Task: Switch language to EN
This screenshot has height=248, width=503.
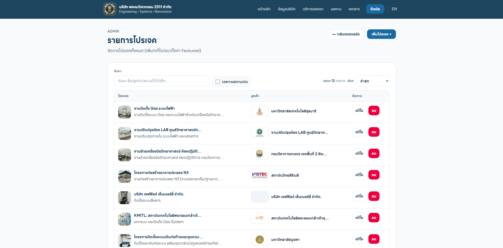Action: [x=394, y=9]
